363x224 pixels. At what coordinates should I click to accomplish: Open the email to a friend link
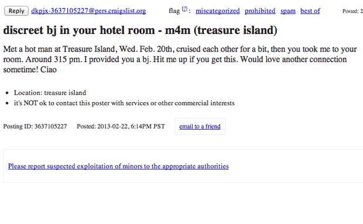click(x=200, y=126)
